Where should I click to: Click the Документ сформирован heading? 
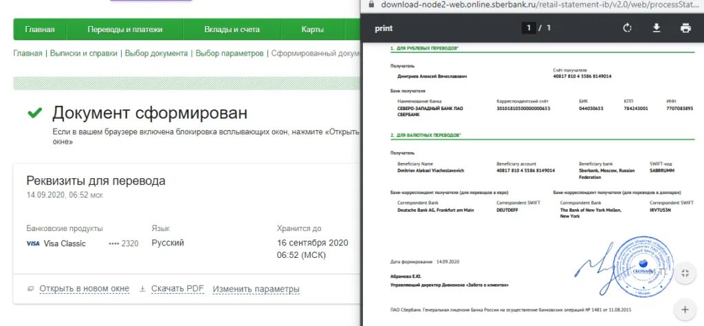tap(149, 113)
